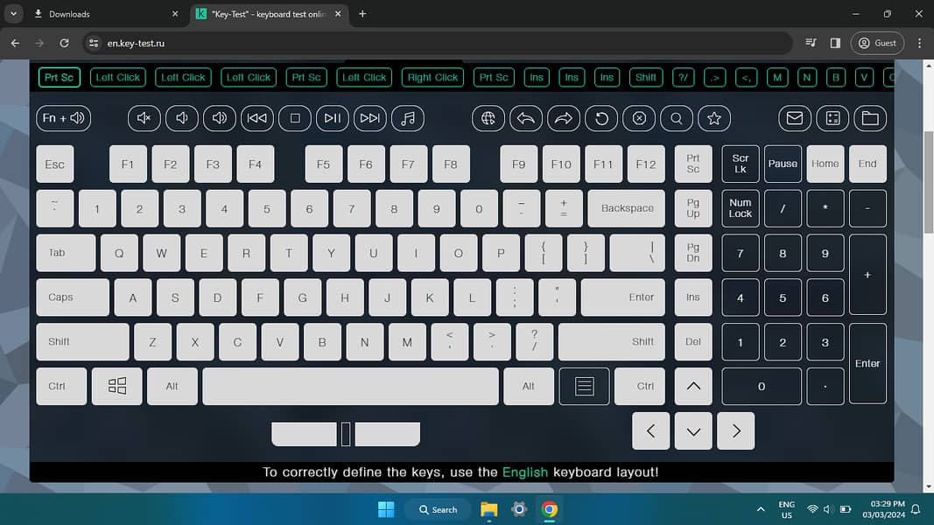Click the music note media key
The width and height of the screenshot is (934, 525).
coord(407,118)
